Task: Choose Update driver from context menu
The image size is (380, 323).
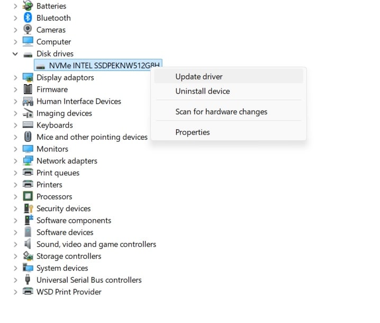Action: tap(229, 76)
